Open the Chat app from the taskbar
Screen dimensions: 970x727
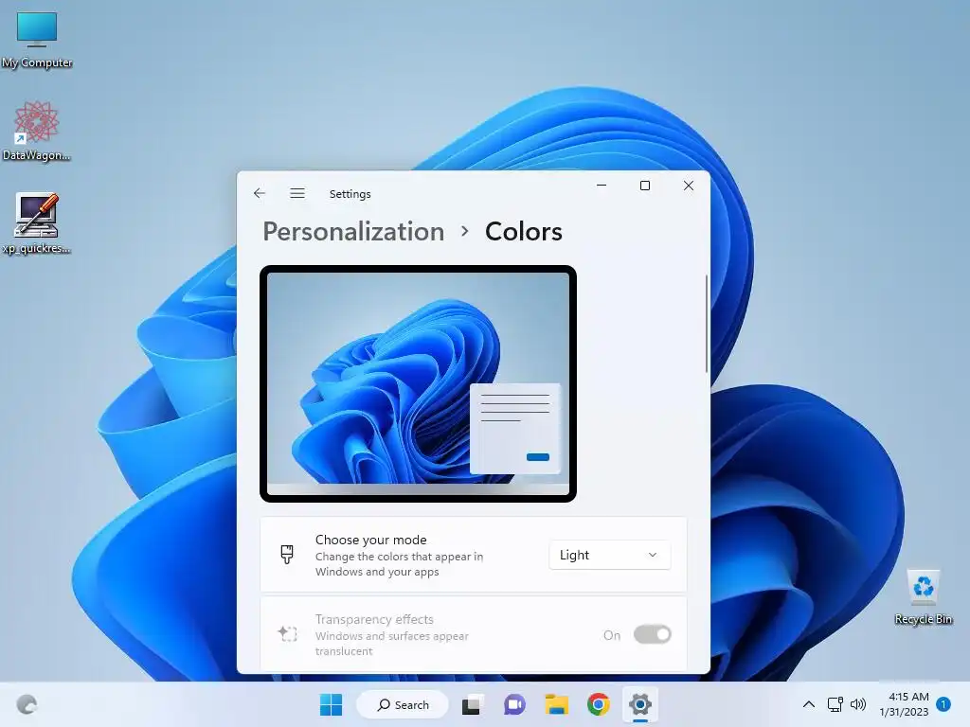coord(514,704)
